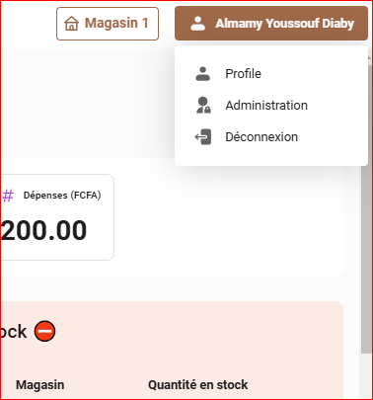Click the Quantité en stock column header

tap(198, 385)
